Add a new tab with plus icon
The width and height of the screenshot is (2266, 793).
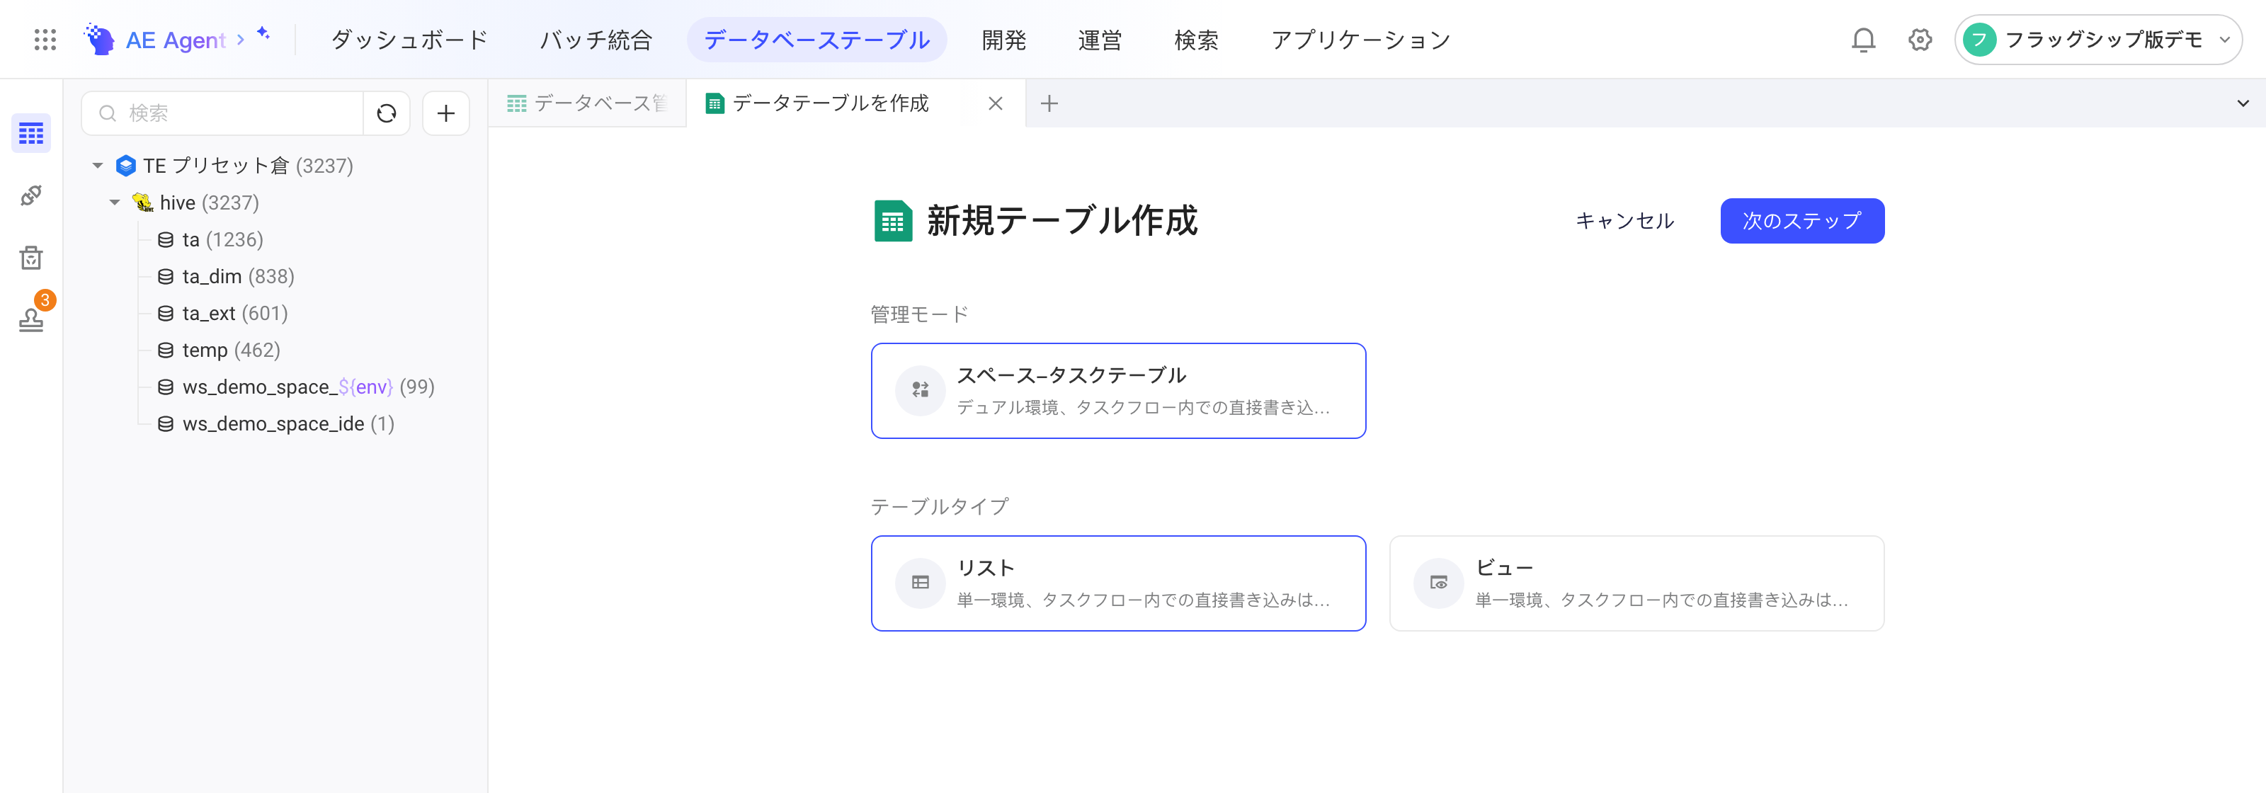coord(1049,104)
